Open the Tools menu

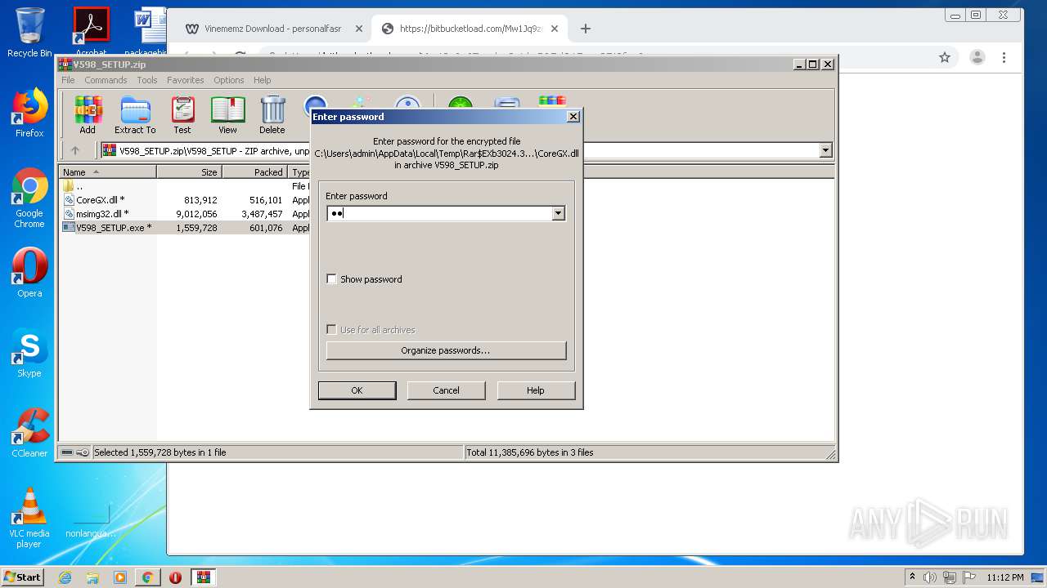click(x=147, y=80)
